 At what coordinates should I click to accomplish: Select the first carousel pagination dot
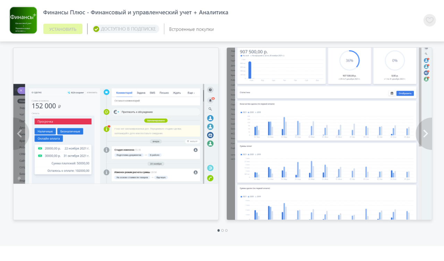[219, 230]
